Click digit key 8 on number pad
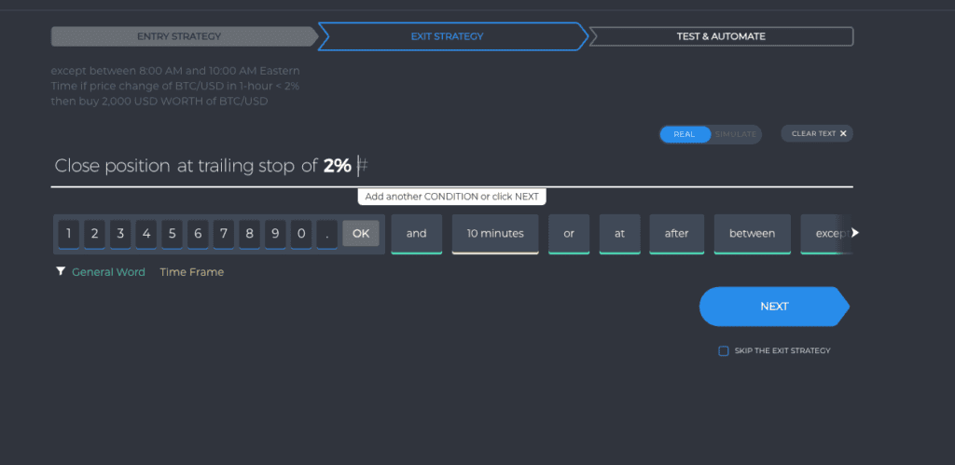Viewport: 955px width, 465px height. pyautogui.click(x=250, y=234)
